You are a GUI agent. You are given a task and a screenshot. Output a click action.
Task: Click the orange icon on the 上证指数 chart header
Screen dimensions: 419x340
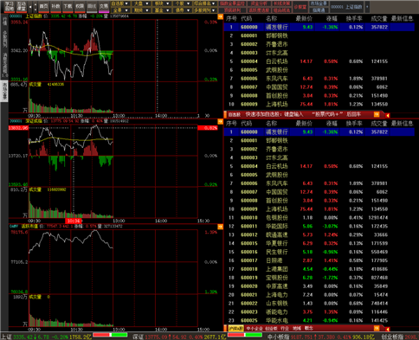point(220,16)
